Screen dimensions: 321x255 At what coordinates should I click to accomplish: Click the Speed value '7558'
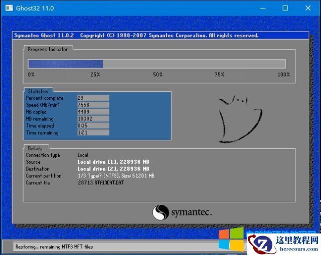click(x=93, y=105)
